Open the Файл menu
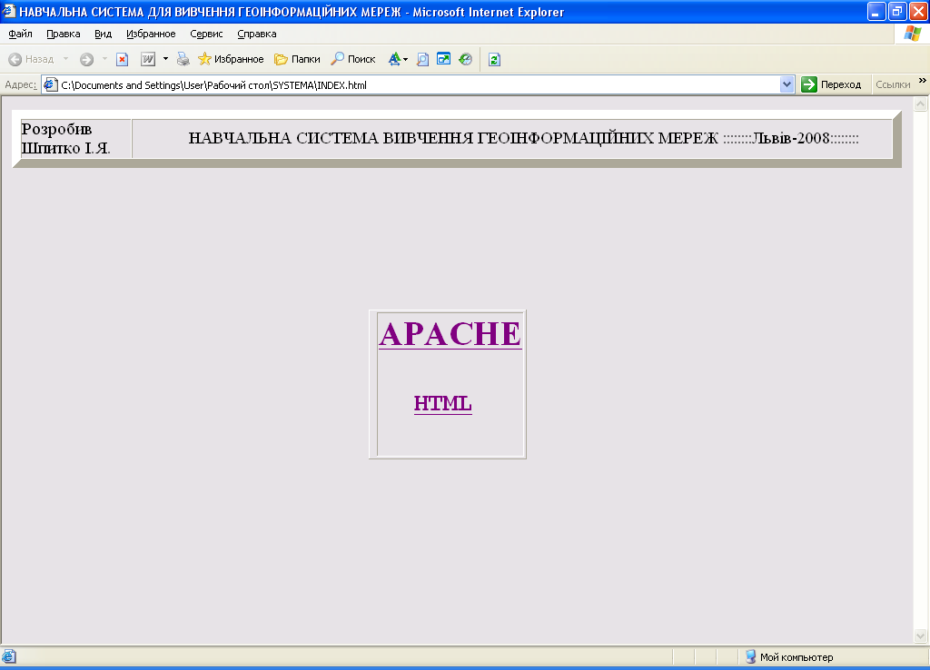The height and width of the screenshot is (670, 930). click(x=20, y=34)
